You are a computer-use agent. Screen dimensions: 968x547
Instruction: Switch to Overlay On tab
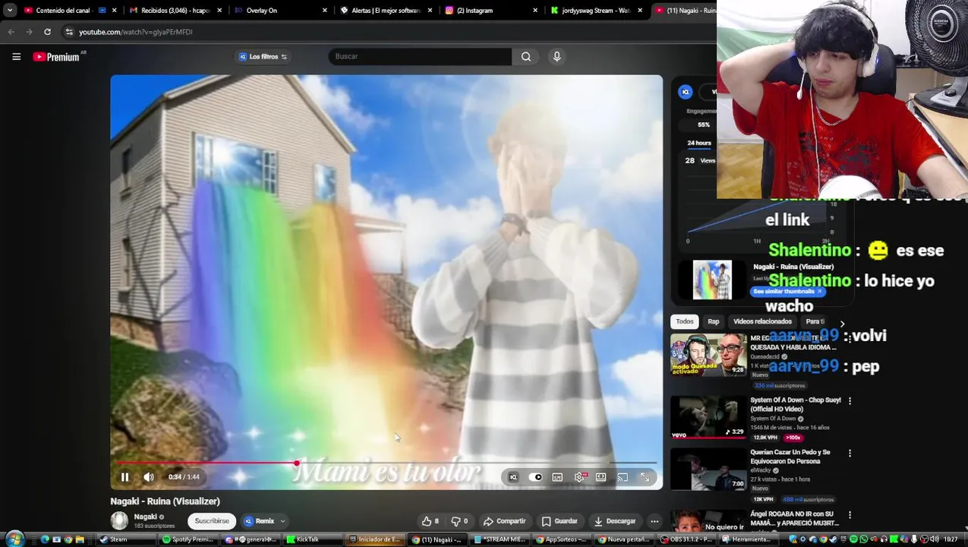(x=279, y=10)
